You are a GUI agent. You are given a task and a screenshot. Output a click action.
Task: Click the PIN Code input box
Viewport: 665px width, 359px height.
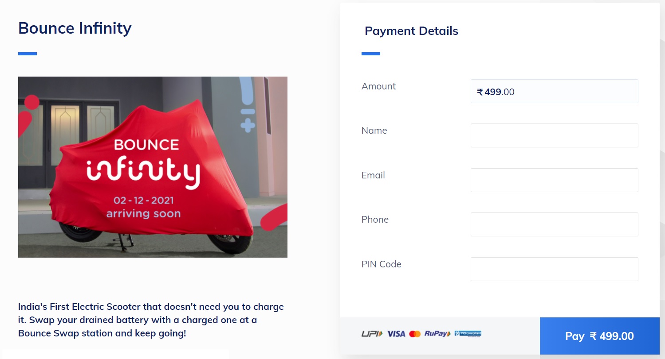[554, 269]
